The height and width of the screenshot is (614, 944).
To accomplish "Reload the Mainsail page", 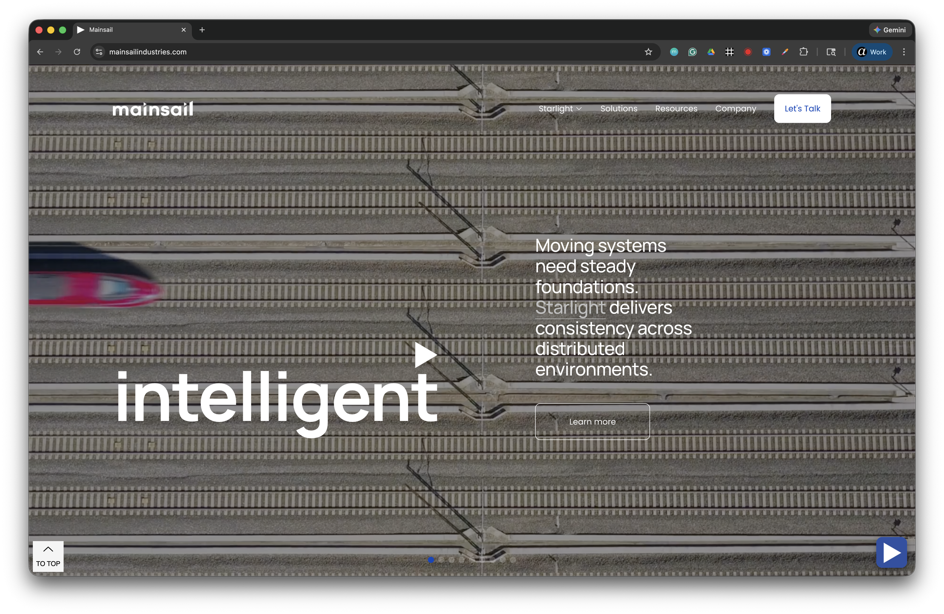I will click(x=77, y=52).
